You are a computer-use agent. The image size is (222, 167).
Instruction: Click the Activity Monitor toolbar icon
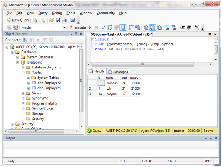73,20
